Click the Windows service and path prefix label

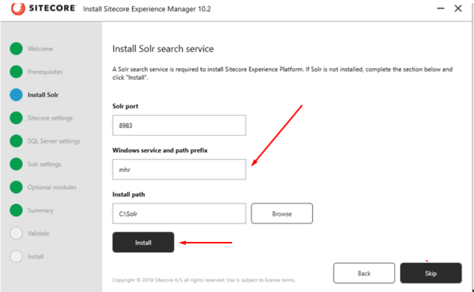pyautogui.click(x=160, y=151)
